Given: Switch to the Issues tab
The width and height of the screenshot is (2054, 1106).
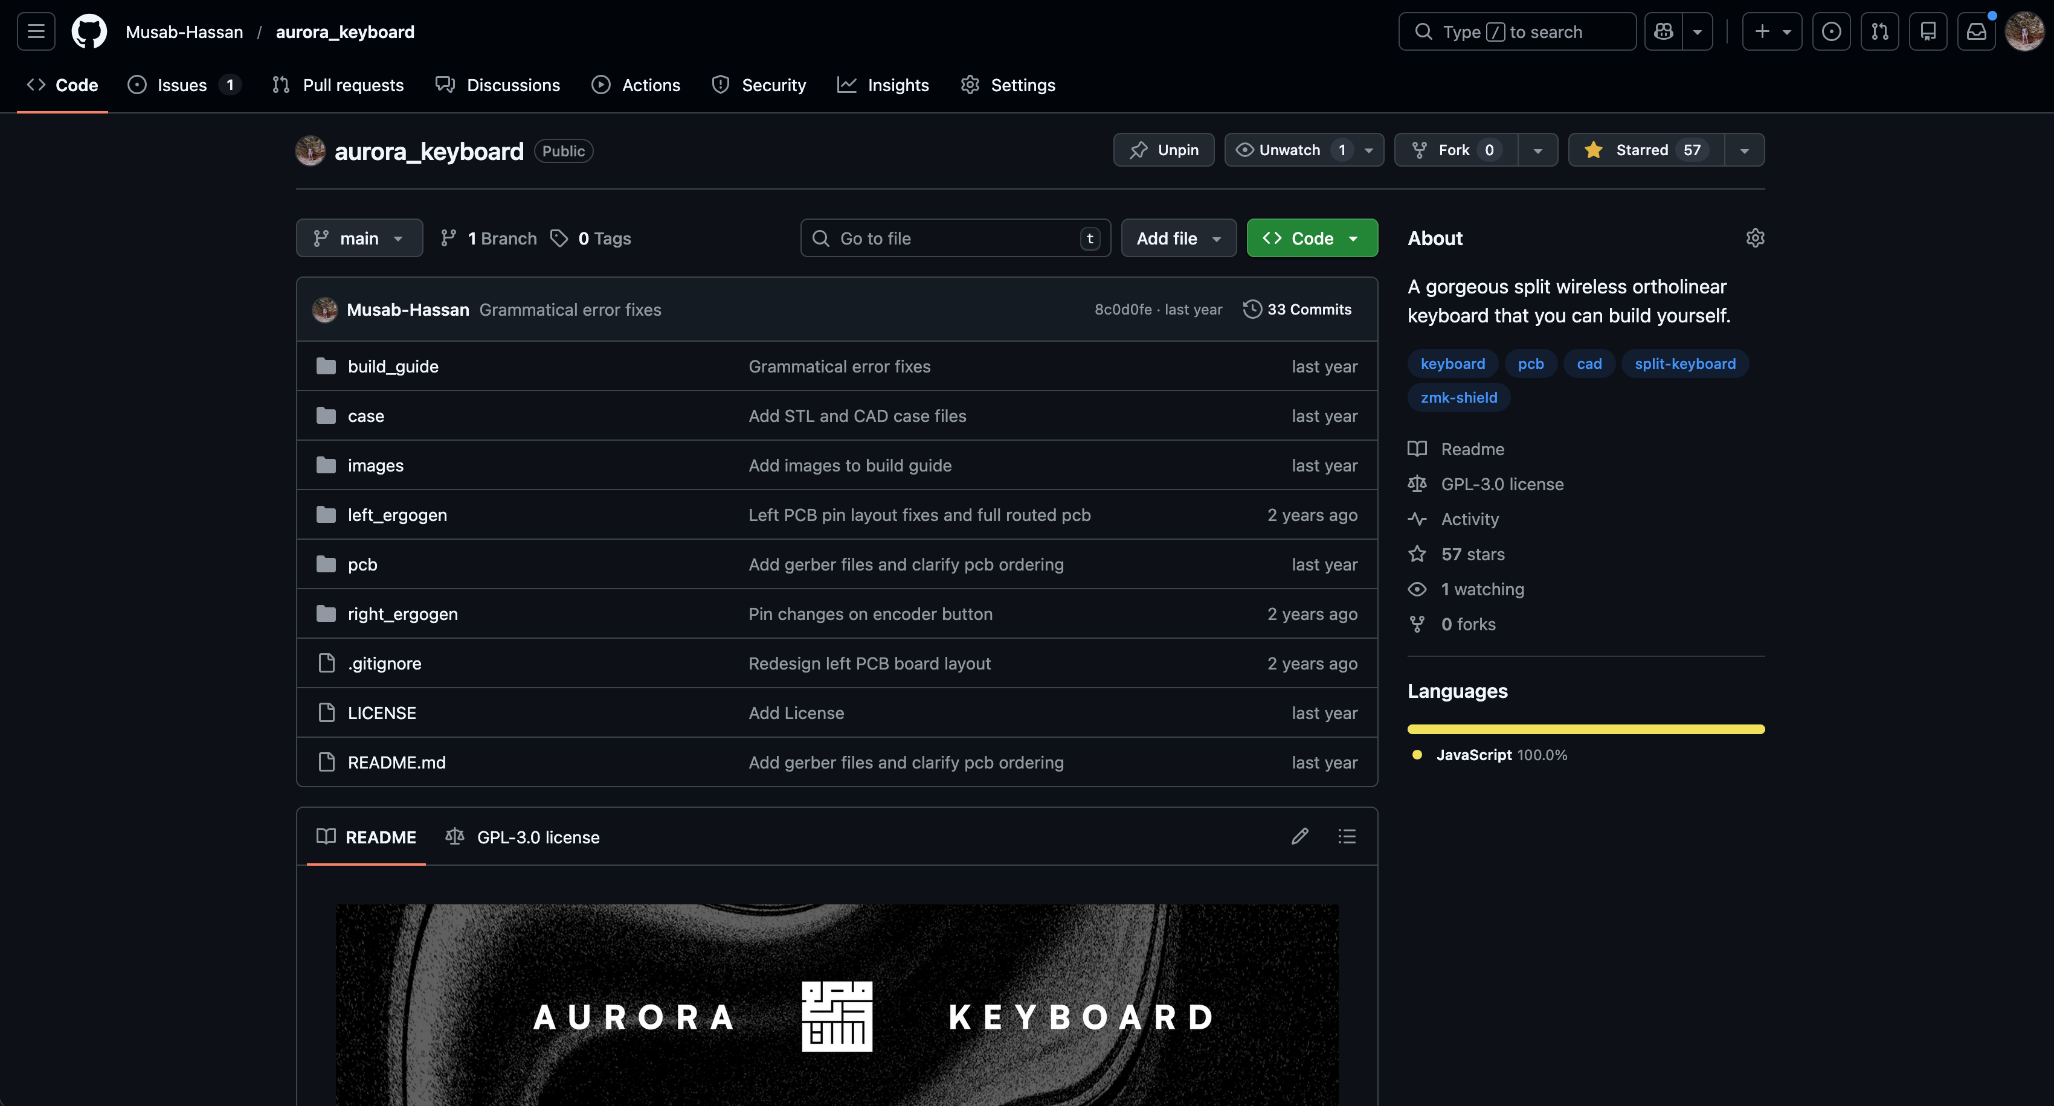Looking at the screenshot, I should pyautogui.click(x=181, y=85).
